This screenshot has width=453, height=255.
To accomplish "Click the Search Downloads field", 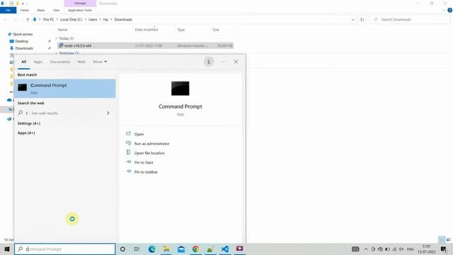I will point(410,19).
